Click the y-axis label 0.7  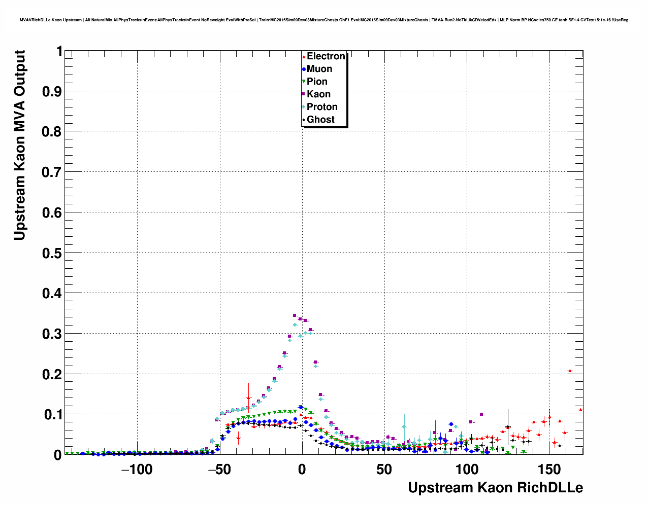pyautogui.click(x=52, y=172)
